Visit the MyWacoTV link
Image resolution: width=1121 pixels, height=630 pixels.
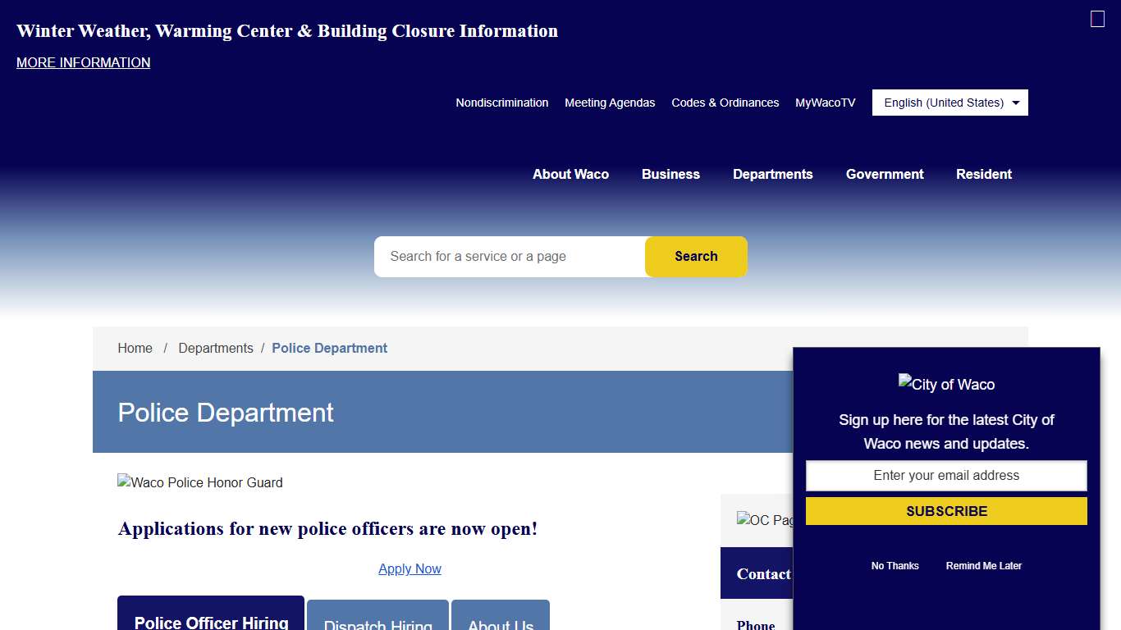[x=825, y=103]
